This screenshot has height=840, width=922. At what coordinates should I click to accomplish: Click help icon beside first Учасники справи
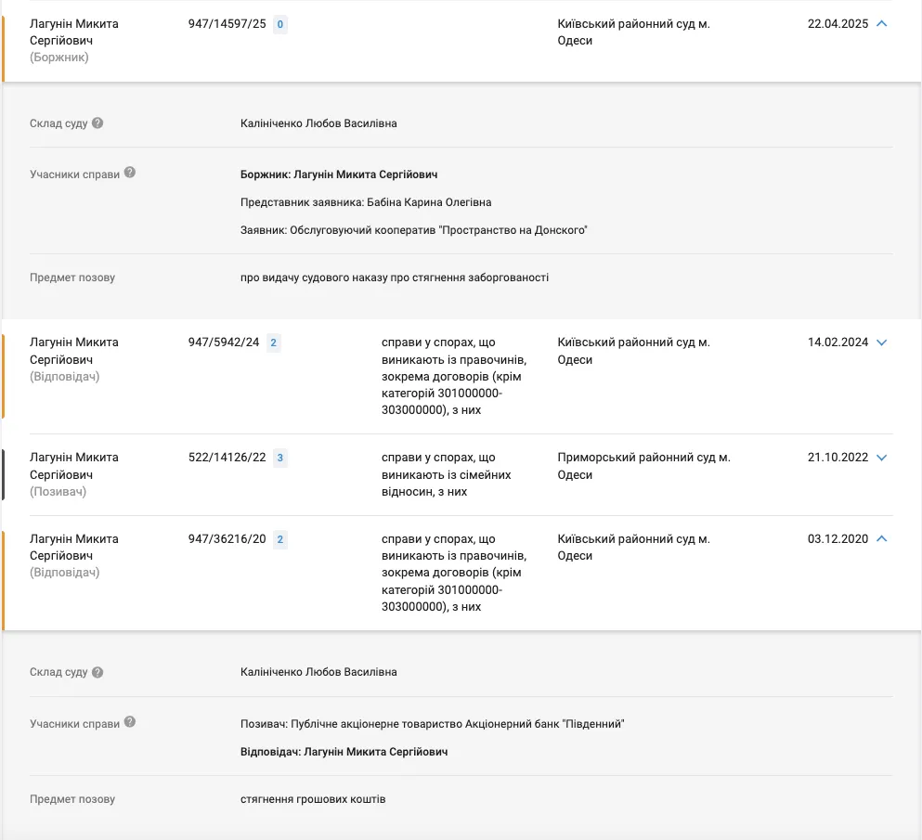(130, 173)
